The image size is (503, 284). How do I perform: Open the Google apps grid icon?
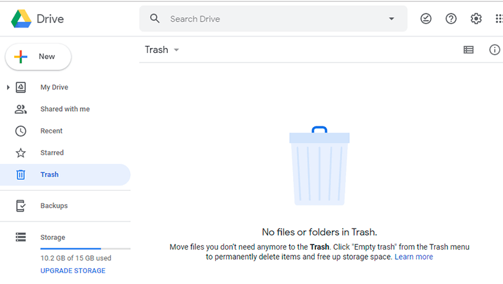499,19
